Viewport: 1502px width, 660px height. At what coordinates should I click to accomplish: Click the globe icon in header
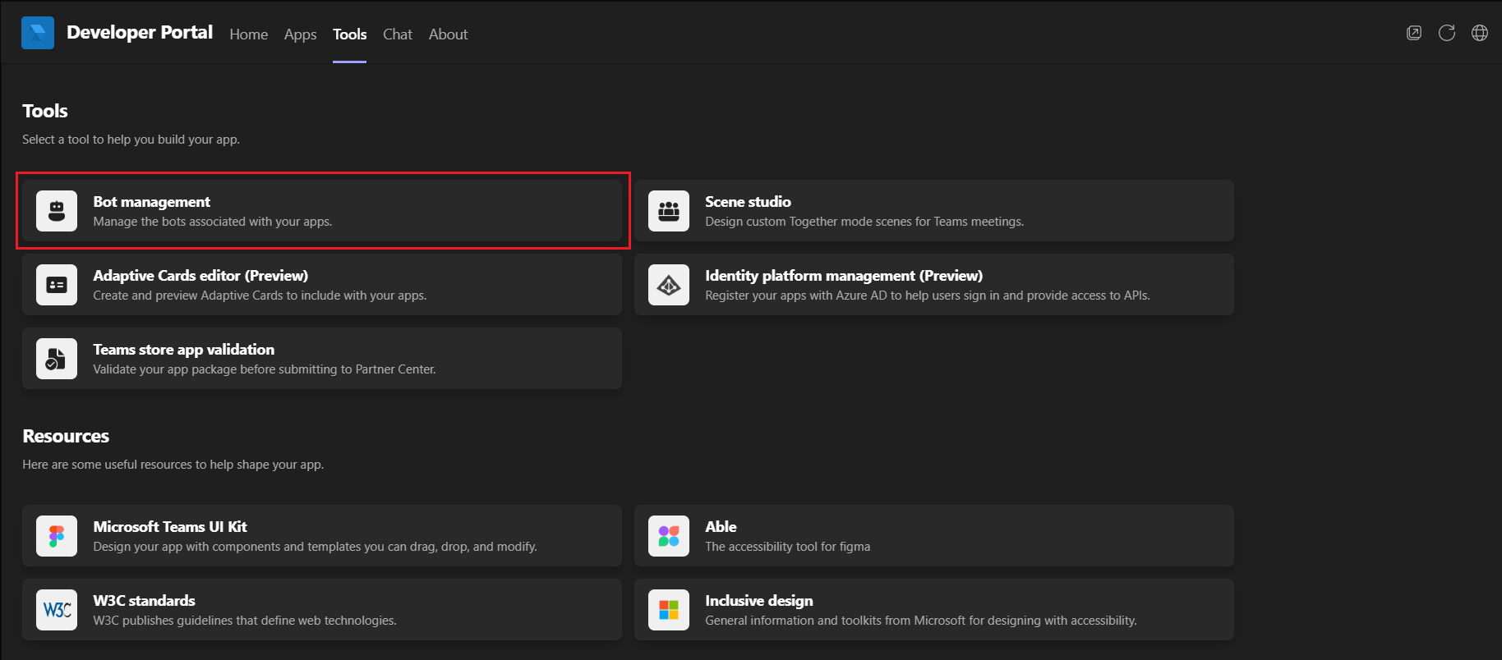[1480, 33]
